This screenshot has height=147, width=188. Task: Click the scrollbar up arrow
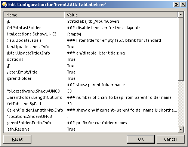point(181,15)
